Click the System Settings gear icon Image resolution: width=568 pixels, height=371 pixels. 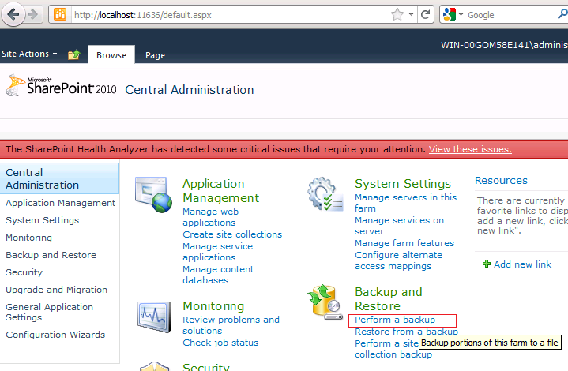click(x=326, y=194)
